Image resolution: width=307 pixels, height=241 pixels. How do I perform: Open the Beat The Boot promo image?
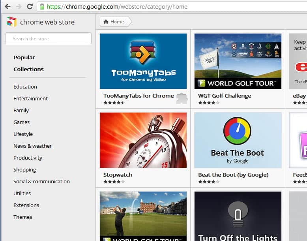(238, 140)
